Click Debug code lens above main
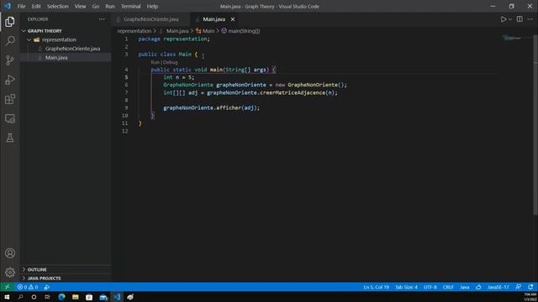The width and height of the screenshot is (538, 302). [170, 62]
